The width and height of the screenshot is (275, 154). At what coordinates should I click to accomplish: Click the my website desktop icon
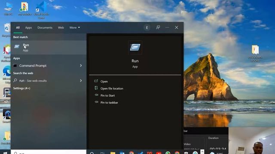[25, 9]
